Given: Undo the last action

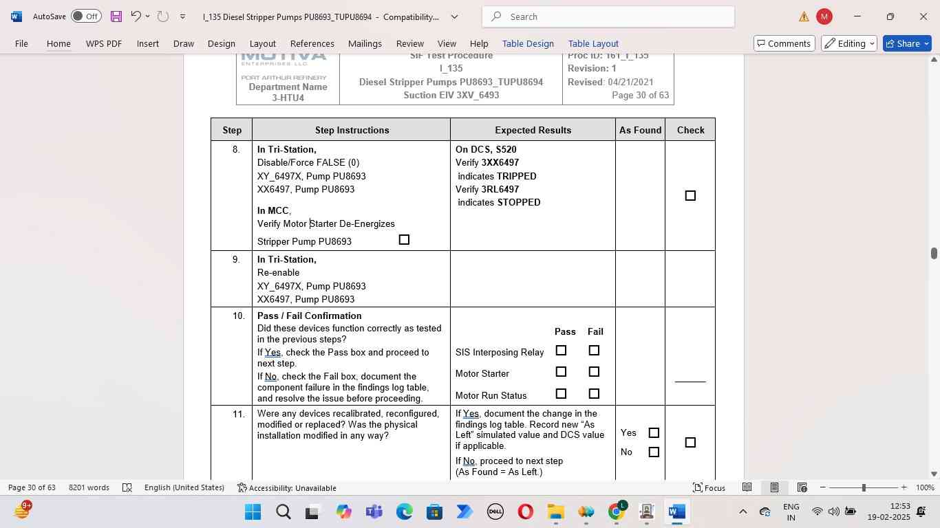Looking at the screenshot, I should [x=136, y=16].
